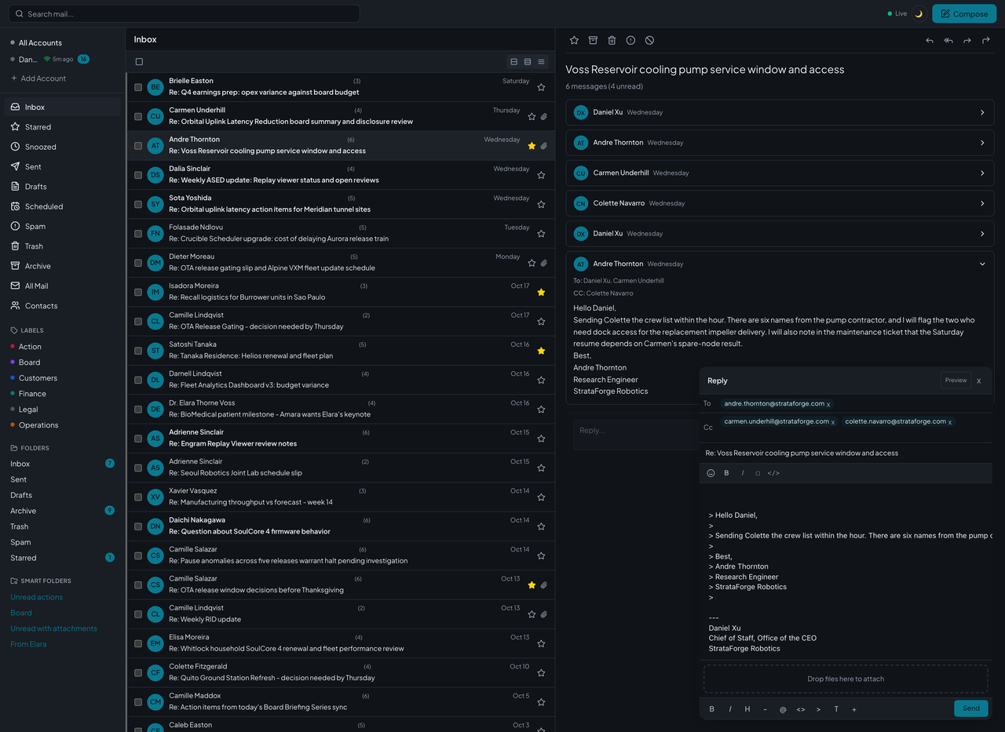Delete the open thread with trash icon
The height and width of the screenshot is (732, 1005).
point(612,40)
